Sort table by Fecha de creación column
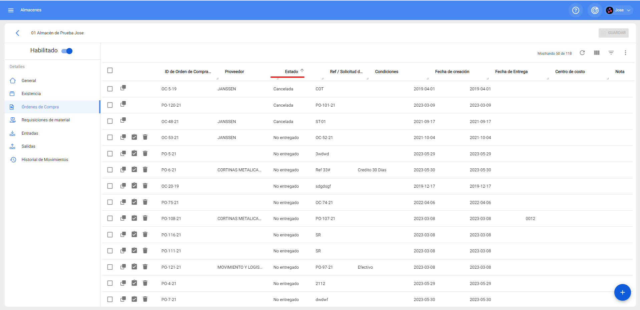640x310 pixels. [452, 72]
